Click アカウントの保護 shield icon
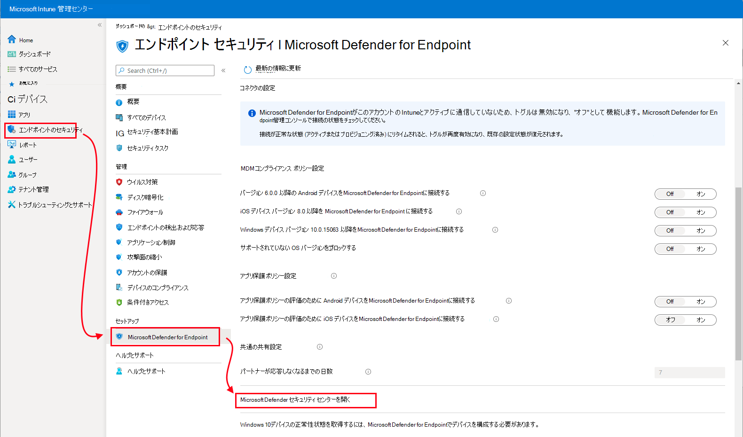The height and width of the screenshot is (437, 743). coord(119,272)
